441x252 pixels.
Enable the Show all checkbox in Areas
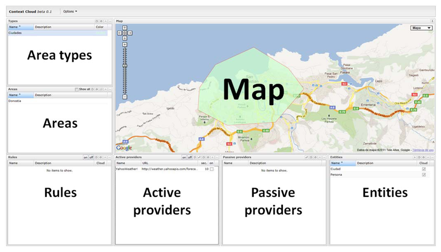[77, 89]
